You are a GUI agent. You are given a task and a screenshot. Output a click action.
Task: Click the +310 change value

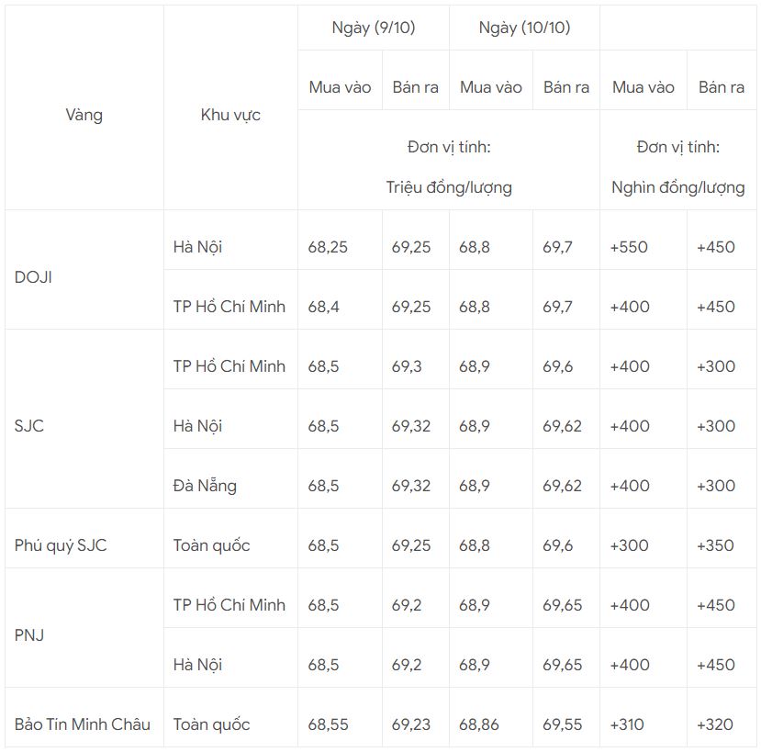(627, 724)
